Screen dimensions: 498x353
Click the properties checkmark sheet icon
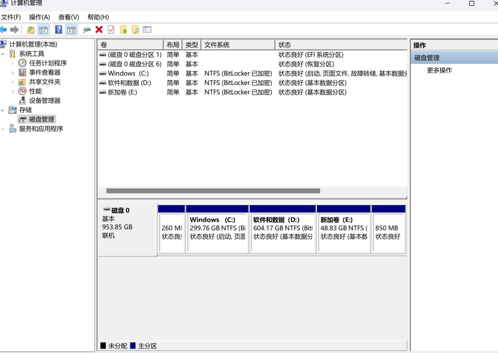pyautogui.click(x=111, y=30)
